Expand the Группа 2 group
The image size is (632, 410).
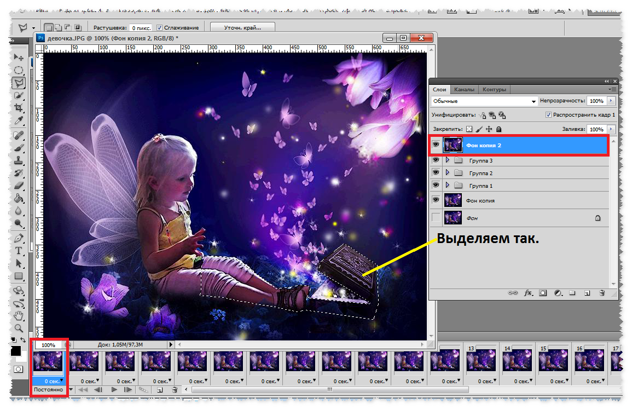(448, 172)
